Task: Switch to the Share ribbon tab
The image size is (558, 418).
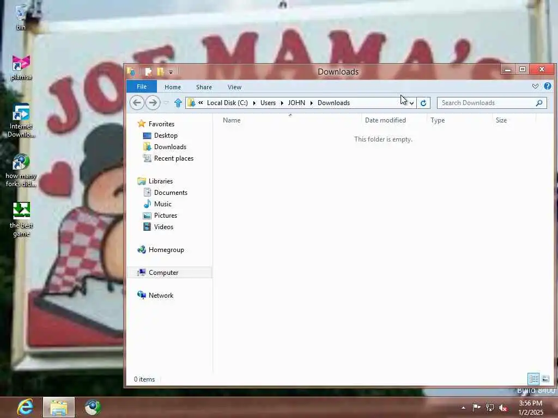Action: (204, 87)
